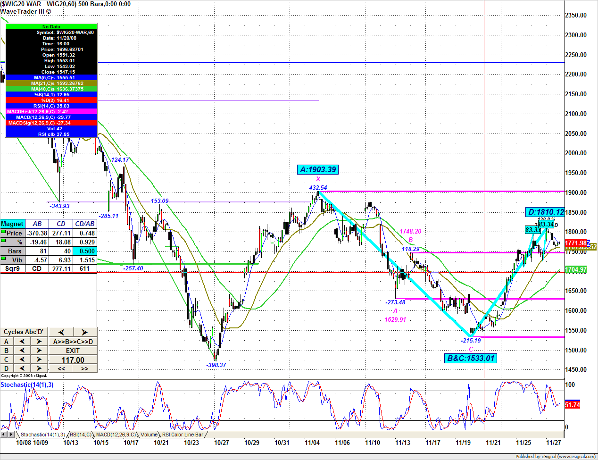Click the red 51.74 stochastic value
This screenshot has width=598, height=460.
point(573,405)
